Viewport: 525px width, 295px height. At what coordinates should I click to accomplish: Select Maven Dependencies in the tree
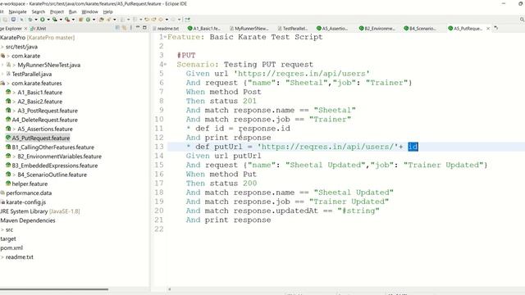(27, 220)
